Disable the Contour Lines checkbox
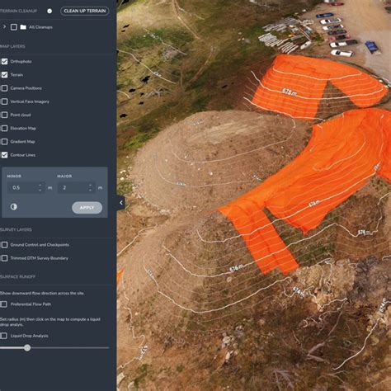Screen dimensions: 391x391 pyautogui.click(x=4, y=155)
